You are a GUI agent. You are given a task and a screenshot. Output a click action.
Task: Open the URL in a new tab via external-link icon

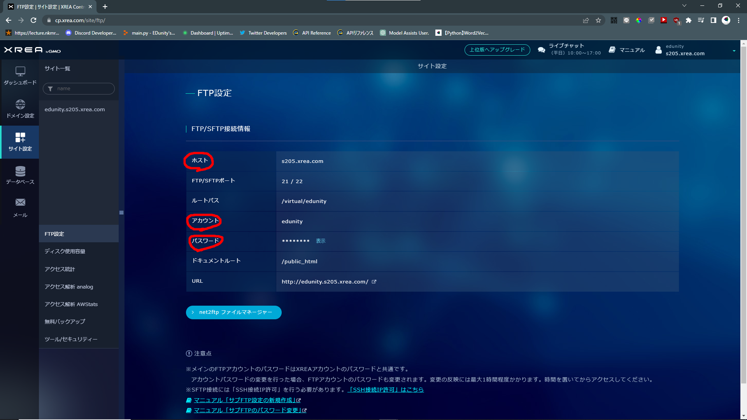374,282
